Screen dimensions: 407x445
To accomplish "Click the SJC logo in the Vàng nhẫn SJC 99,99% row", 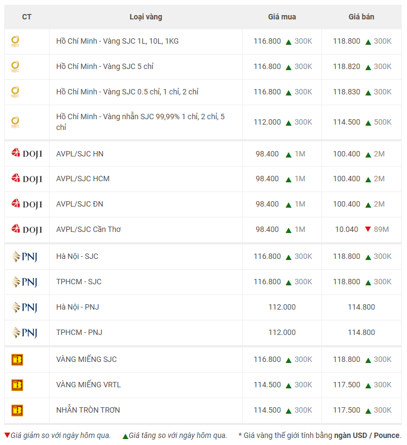I will 15,122.
